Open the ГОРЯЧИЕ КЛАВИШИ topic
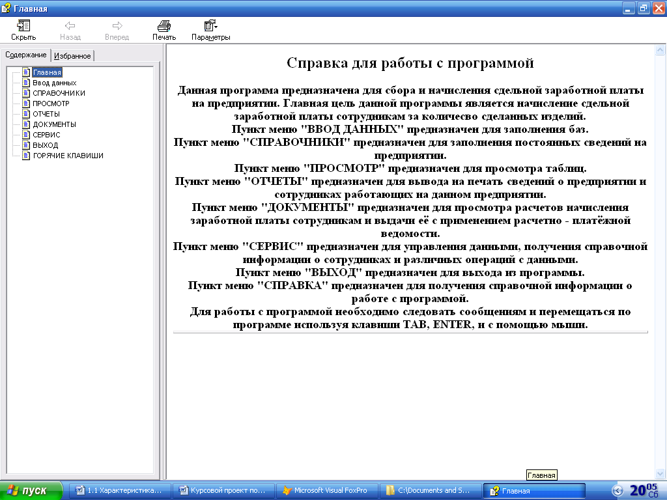Screen dimensions: 667x500 pos(68,156)
